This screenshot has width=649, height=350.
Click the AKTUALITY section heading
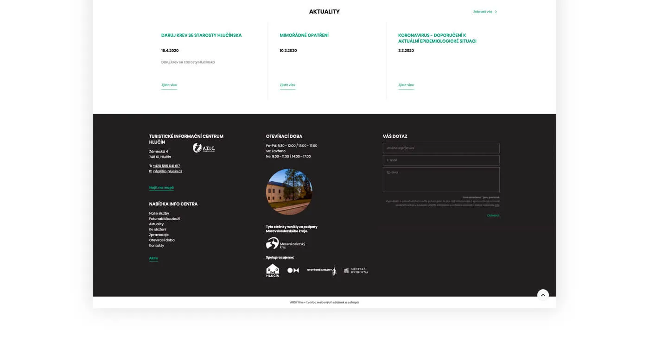tap(324, 12)
